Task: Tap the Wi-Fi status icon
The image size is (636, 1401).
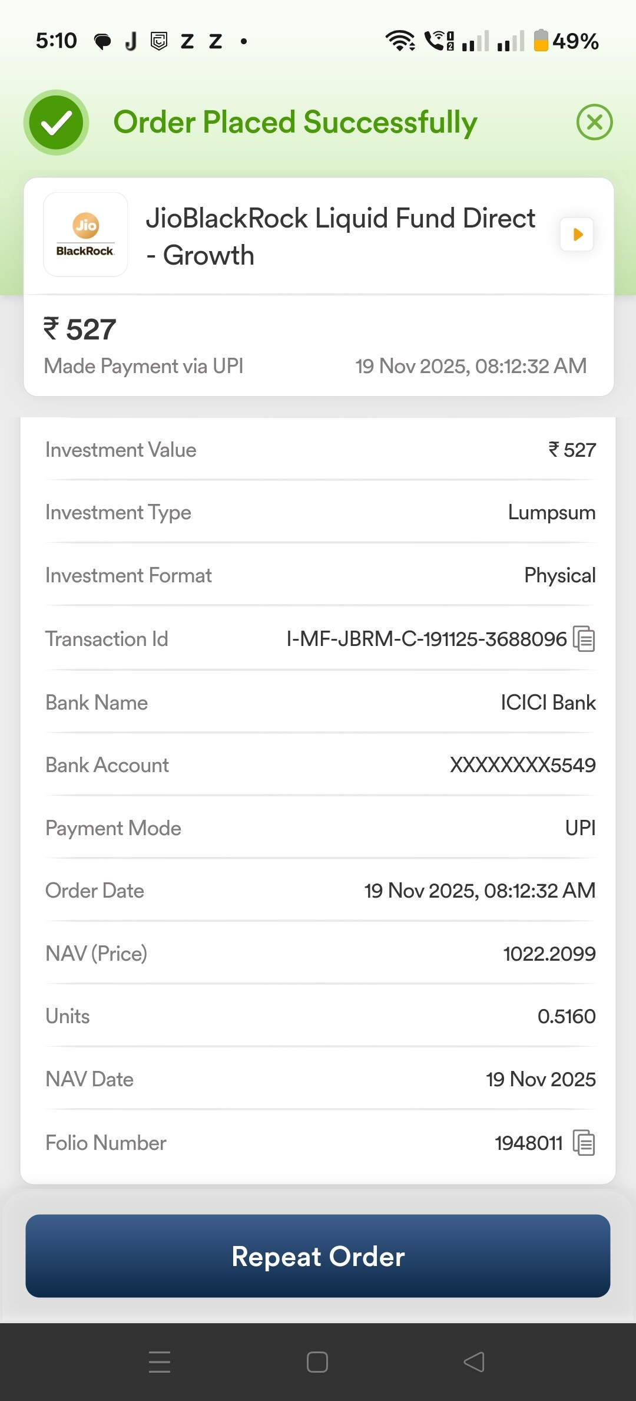Action: [400, 41]
